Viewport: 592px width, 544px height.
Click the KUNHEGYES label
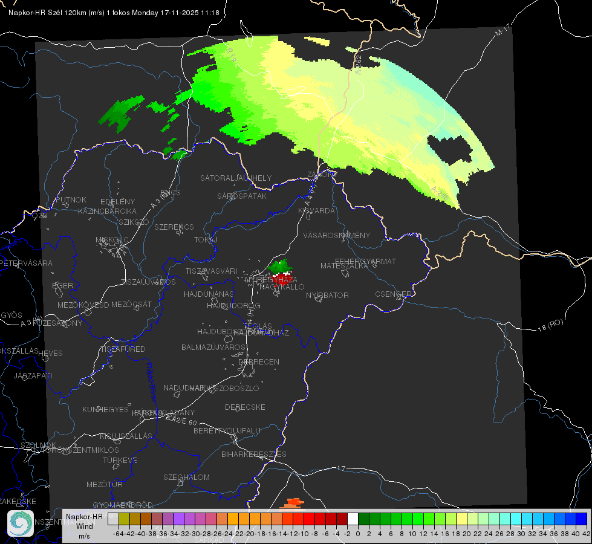pyautogui.click(x=106, y=410)
